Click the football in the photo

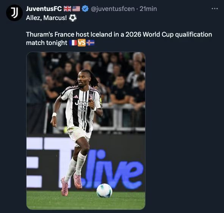click(x=104, y=190)
